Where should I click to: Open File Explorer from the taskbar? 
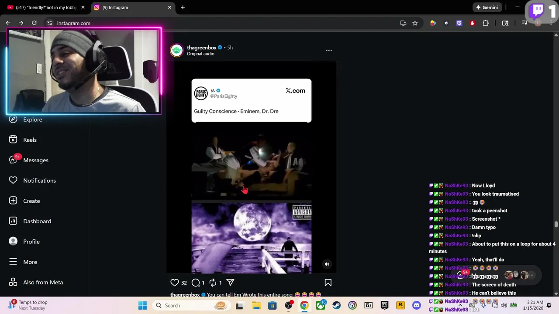coord(256,305)
